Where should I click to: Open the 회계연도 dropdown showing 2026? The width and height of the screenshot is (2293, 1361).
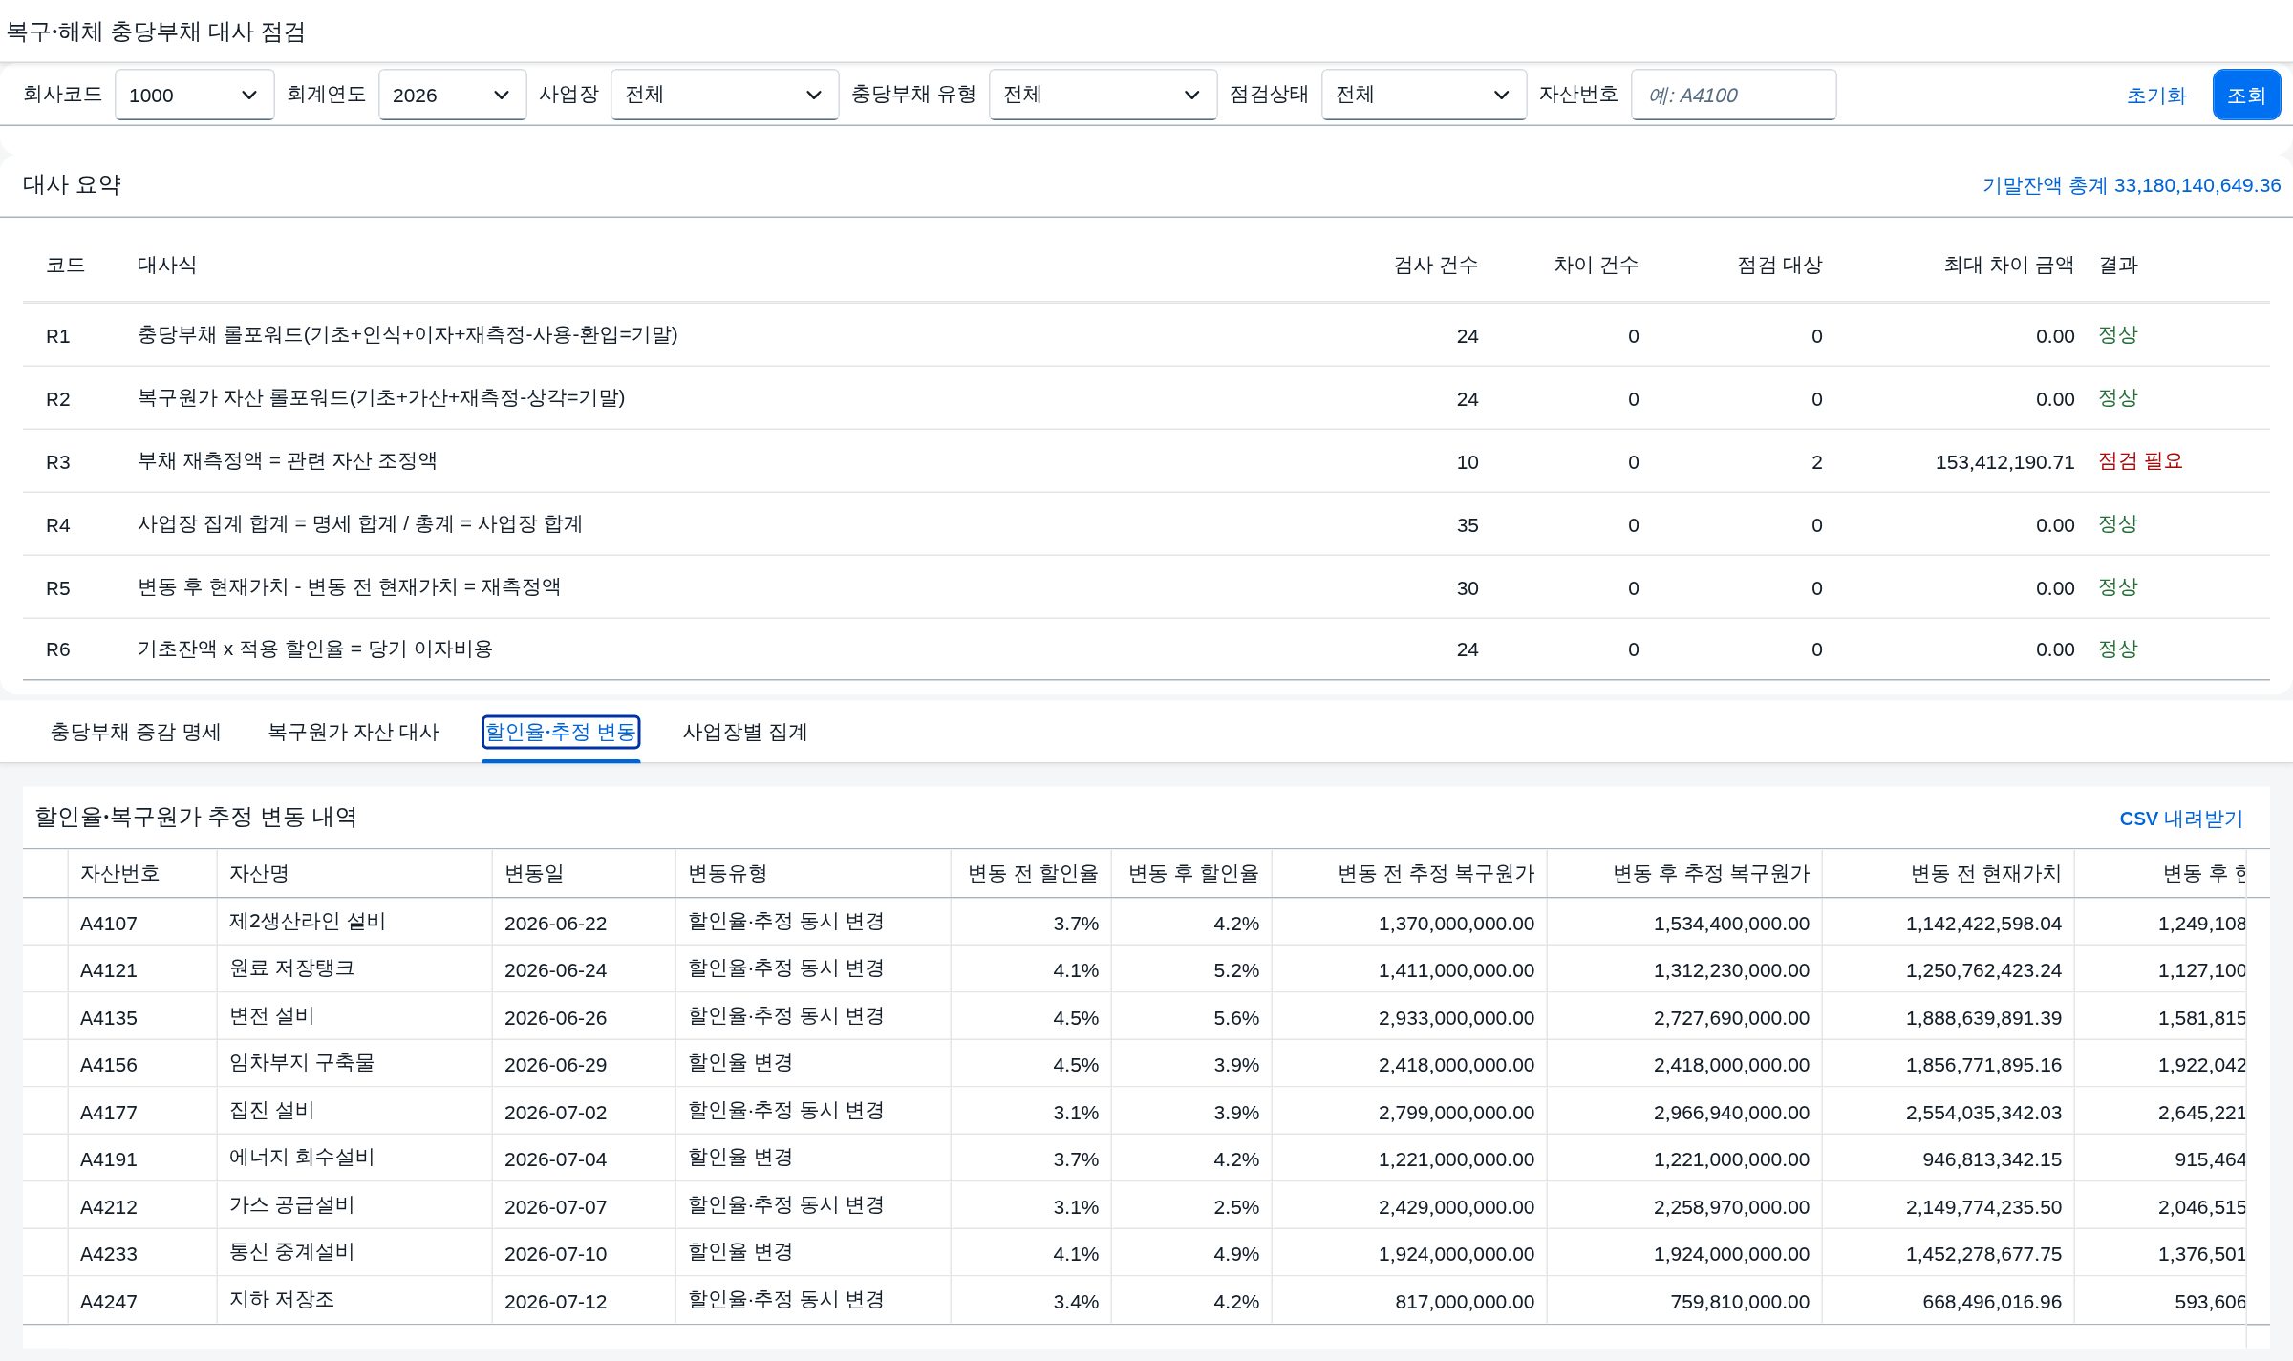[x=452, y=95]
